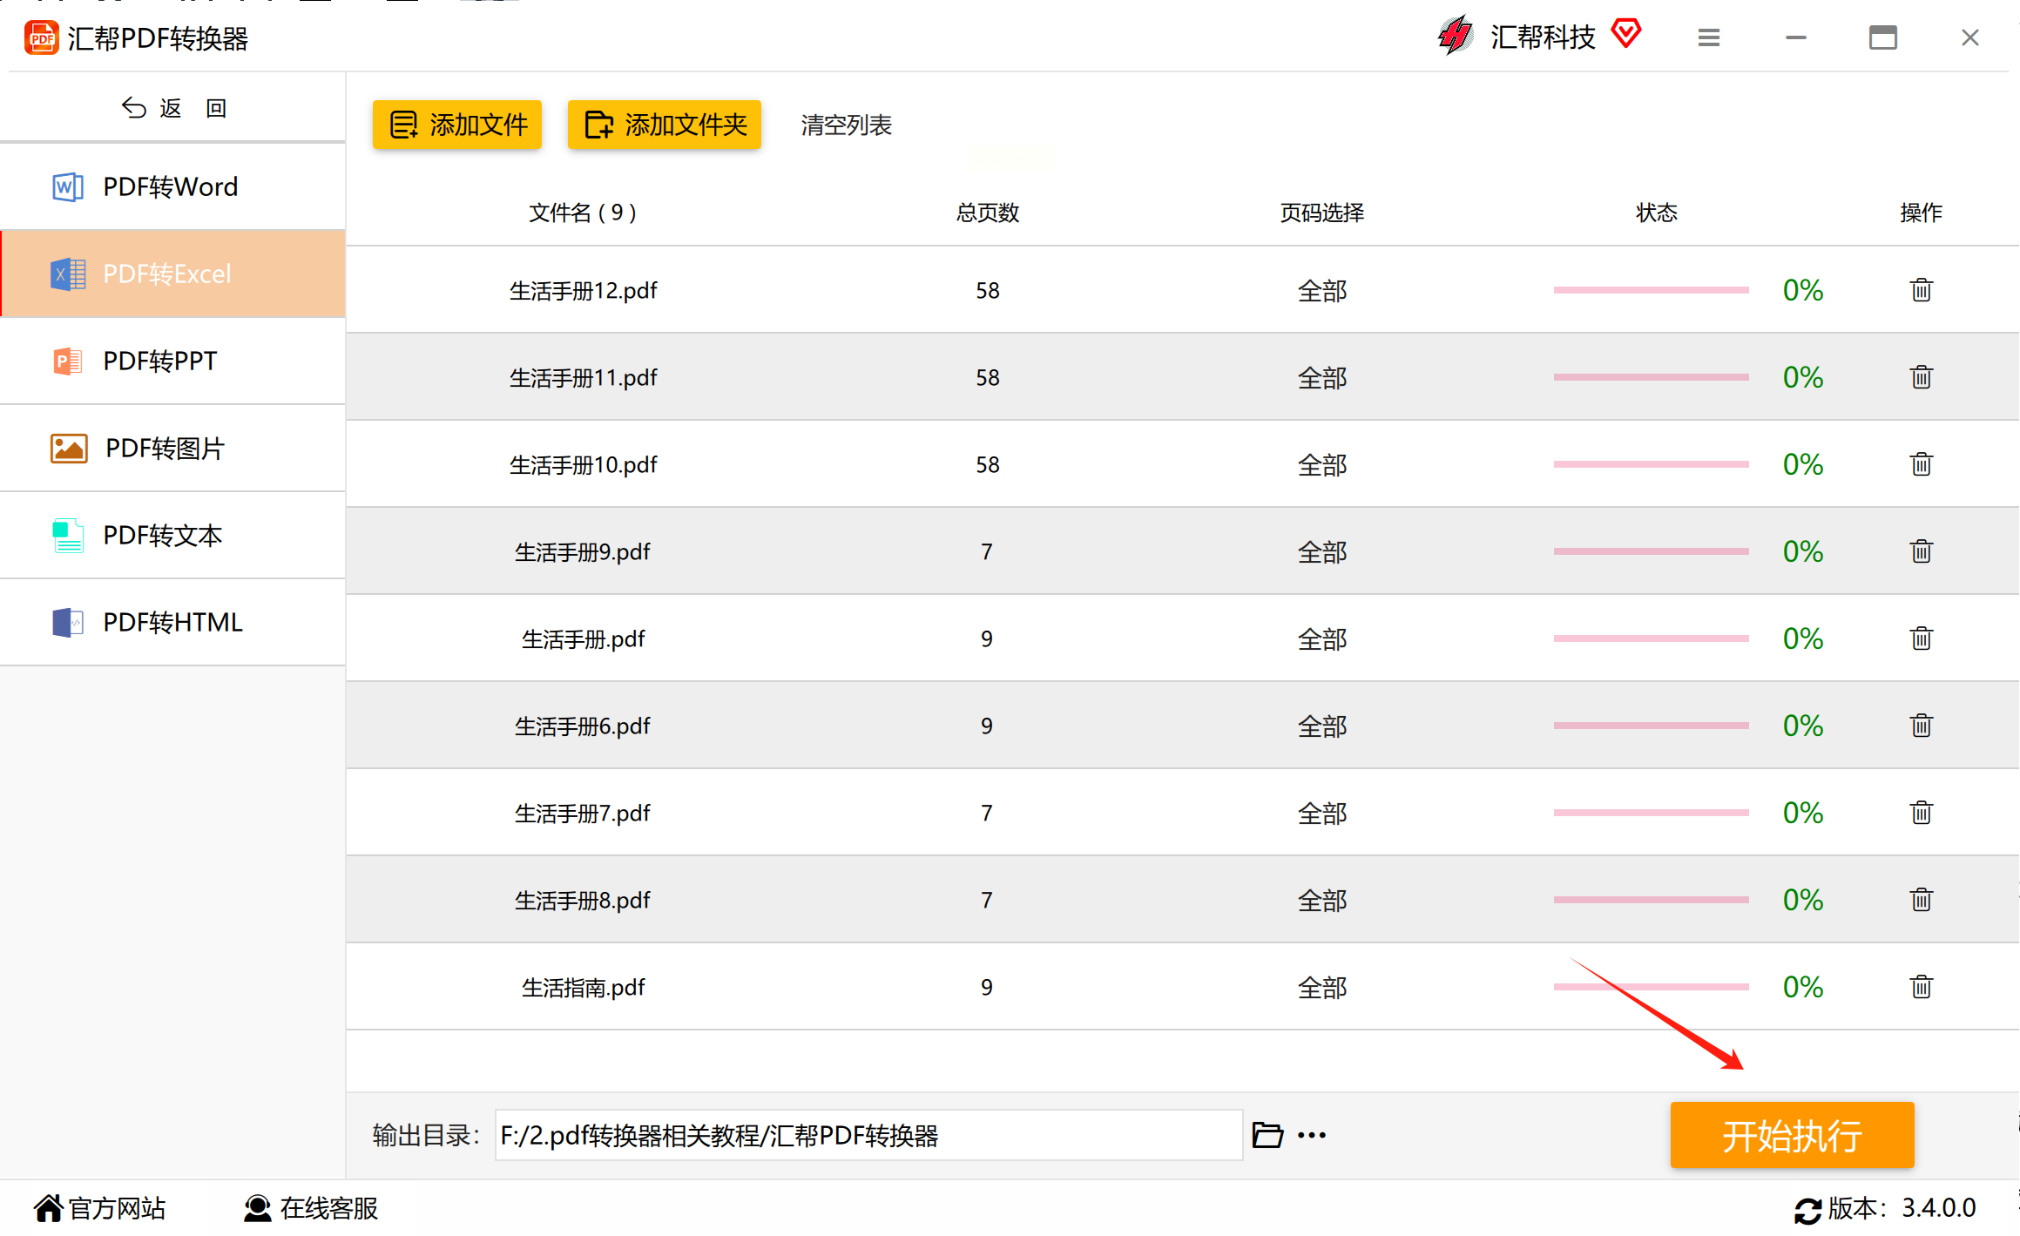Choose PDF转HTML from the sidebar
2020x1236 pixels.
(172, 622)
